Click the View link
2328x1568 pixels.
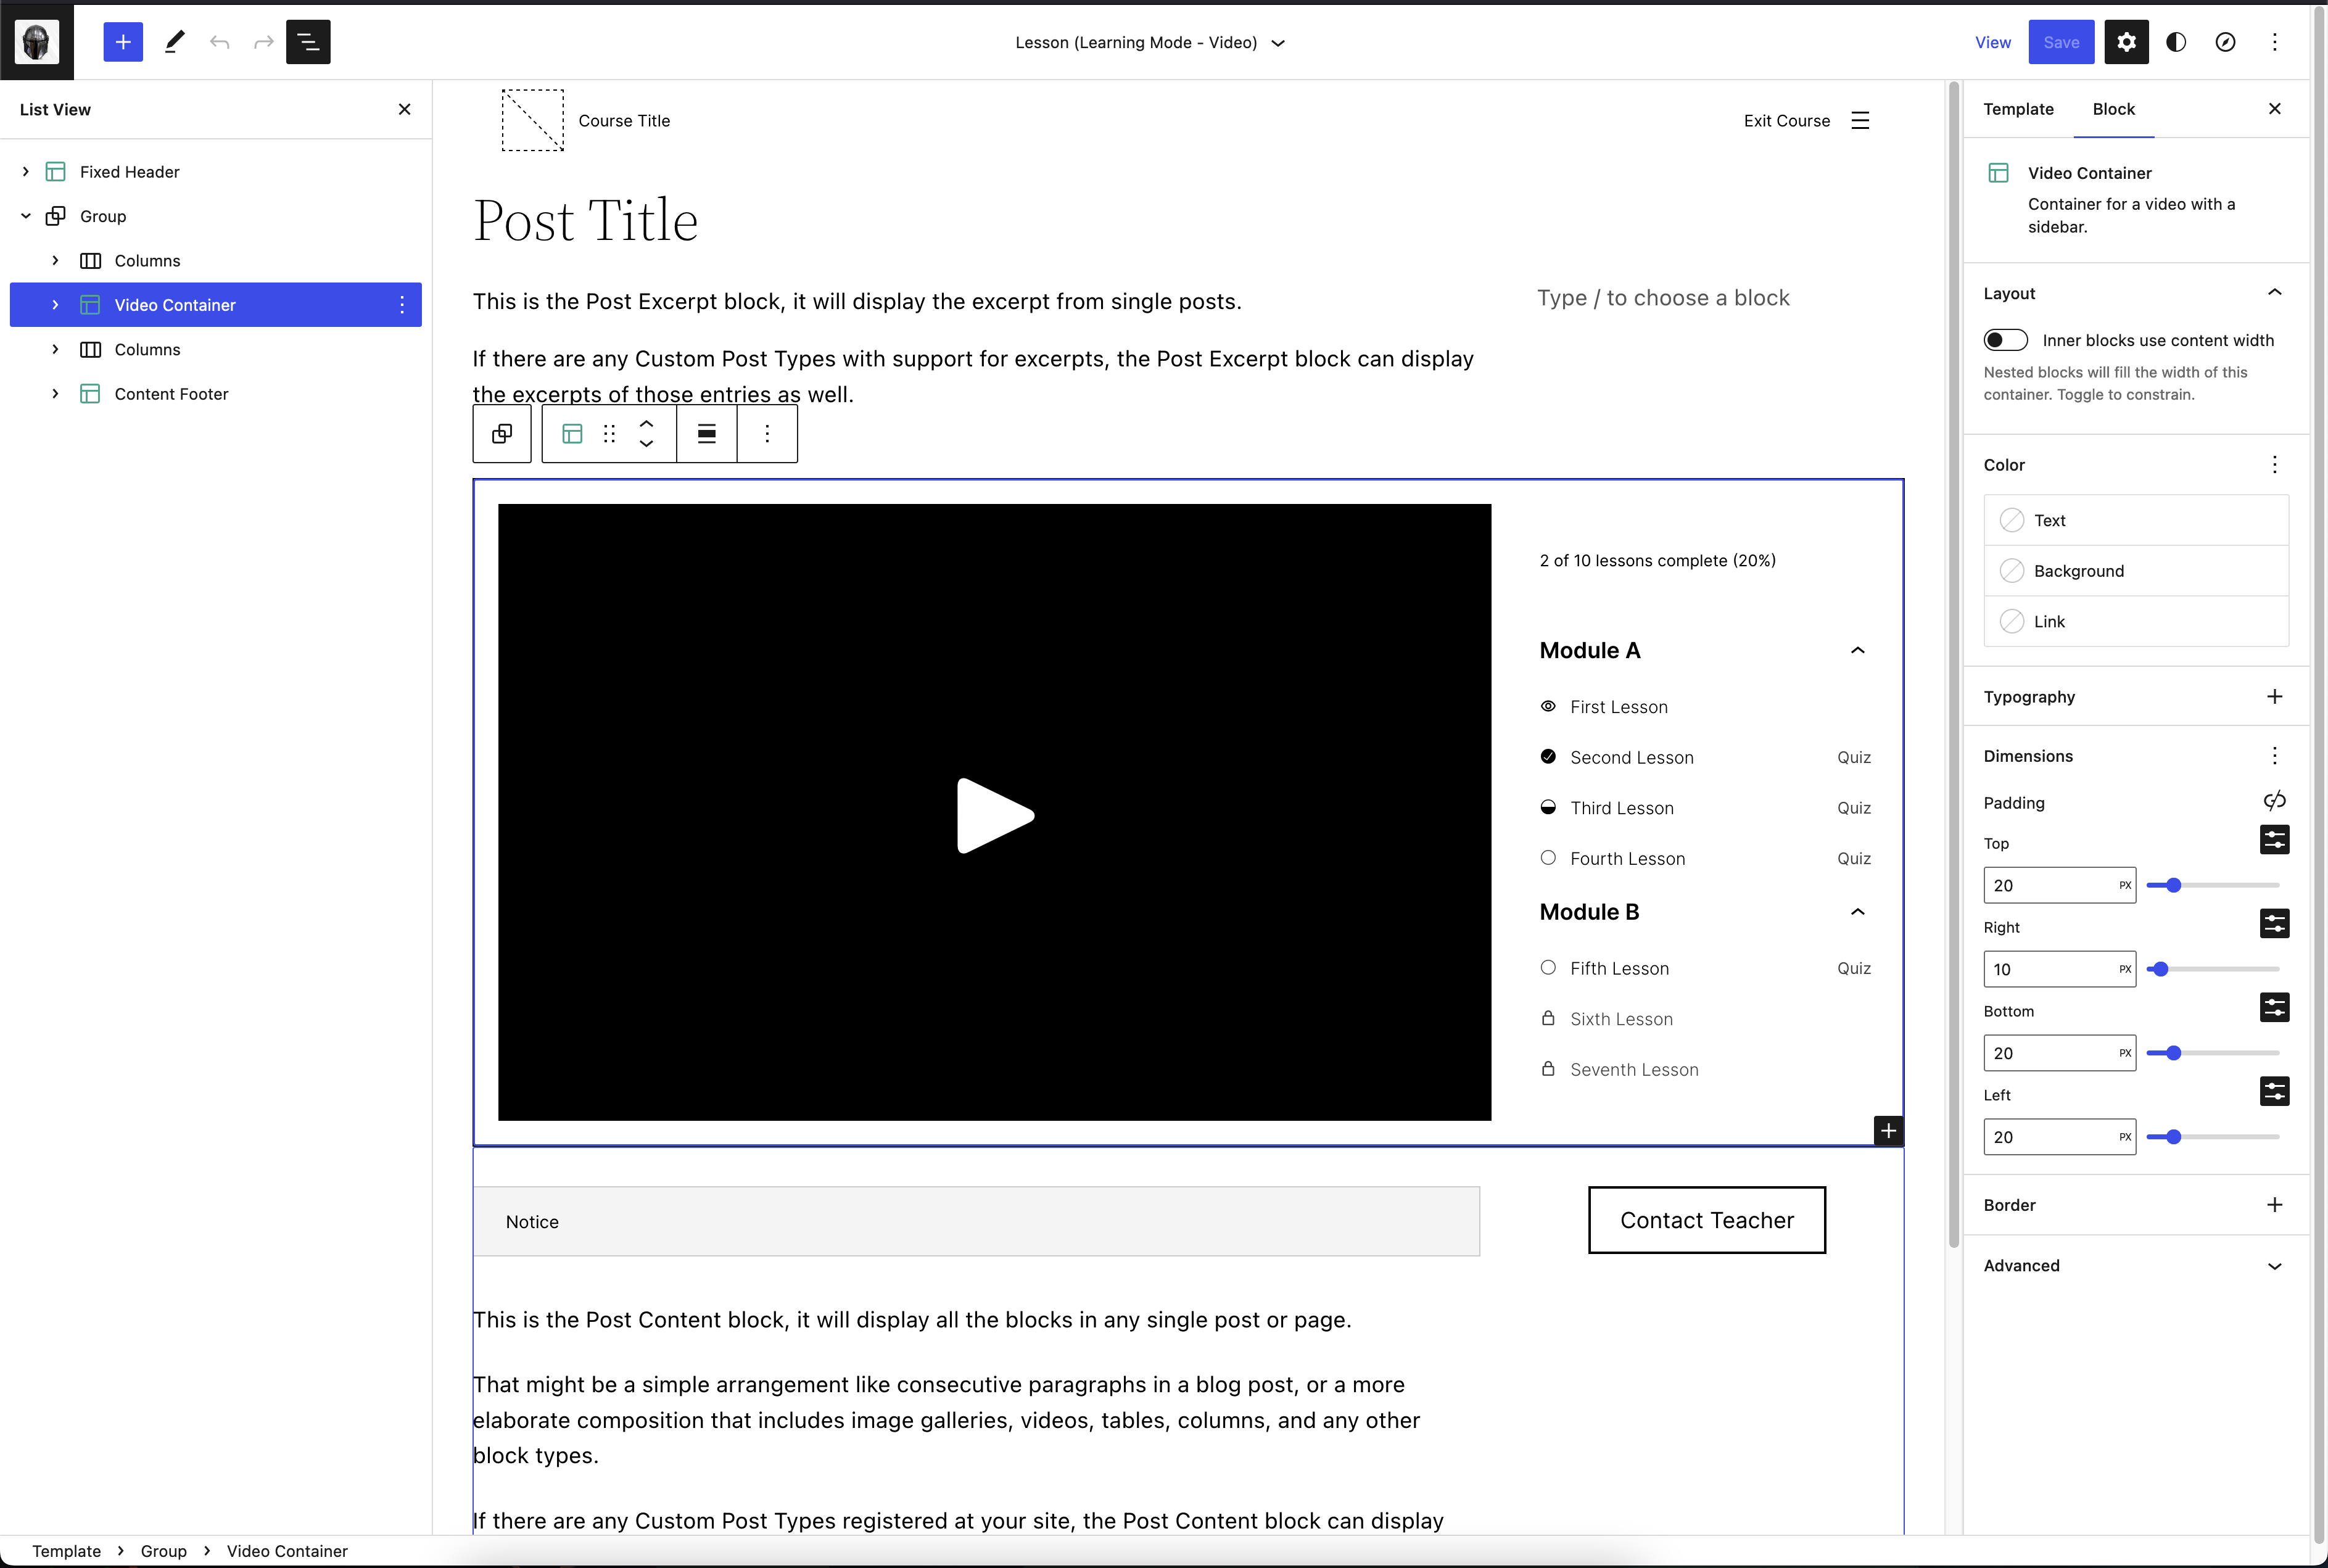(1992, 42)
